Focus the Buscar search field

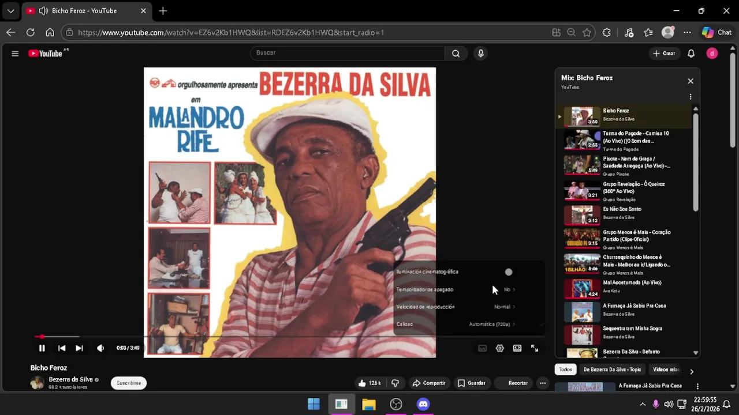point(348,53)
